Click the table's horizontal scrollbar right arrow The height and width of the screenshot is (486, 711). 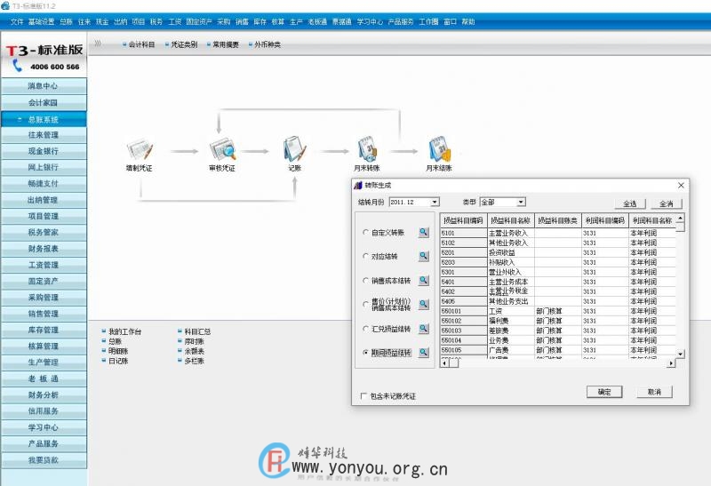671,363
